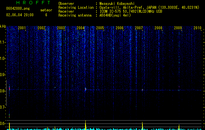Image resolution: width=205 pixels, height=130 pixels.
Task: Click the Receiving antenna label
Action: click(x=75, y=15)
